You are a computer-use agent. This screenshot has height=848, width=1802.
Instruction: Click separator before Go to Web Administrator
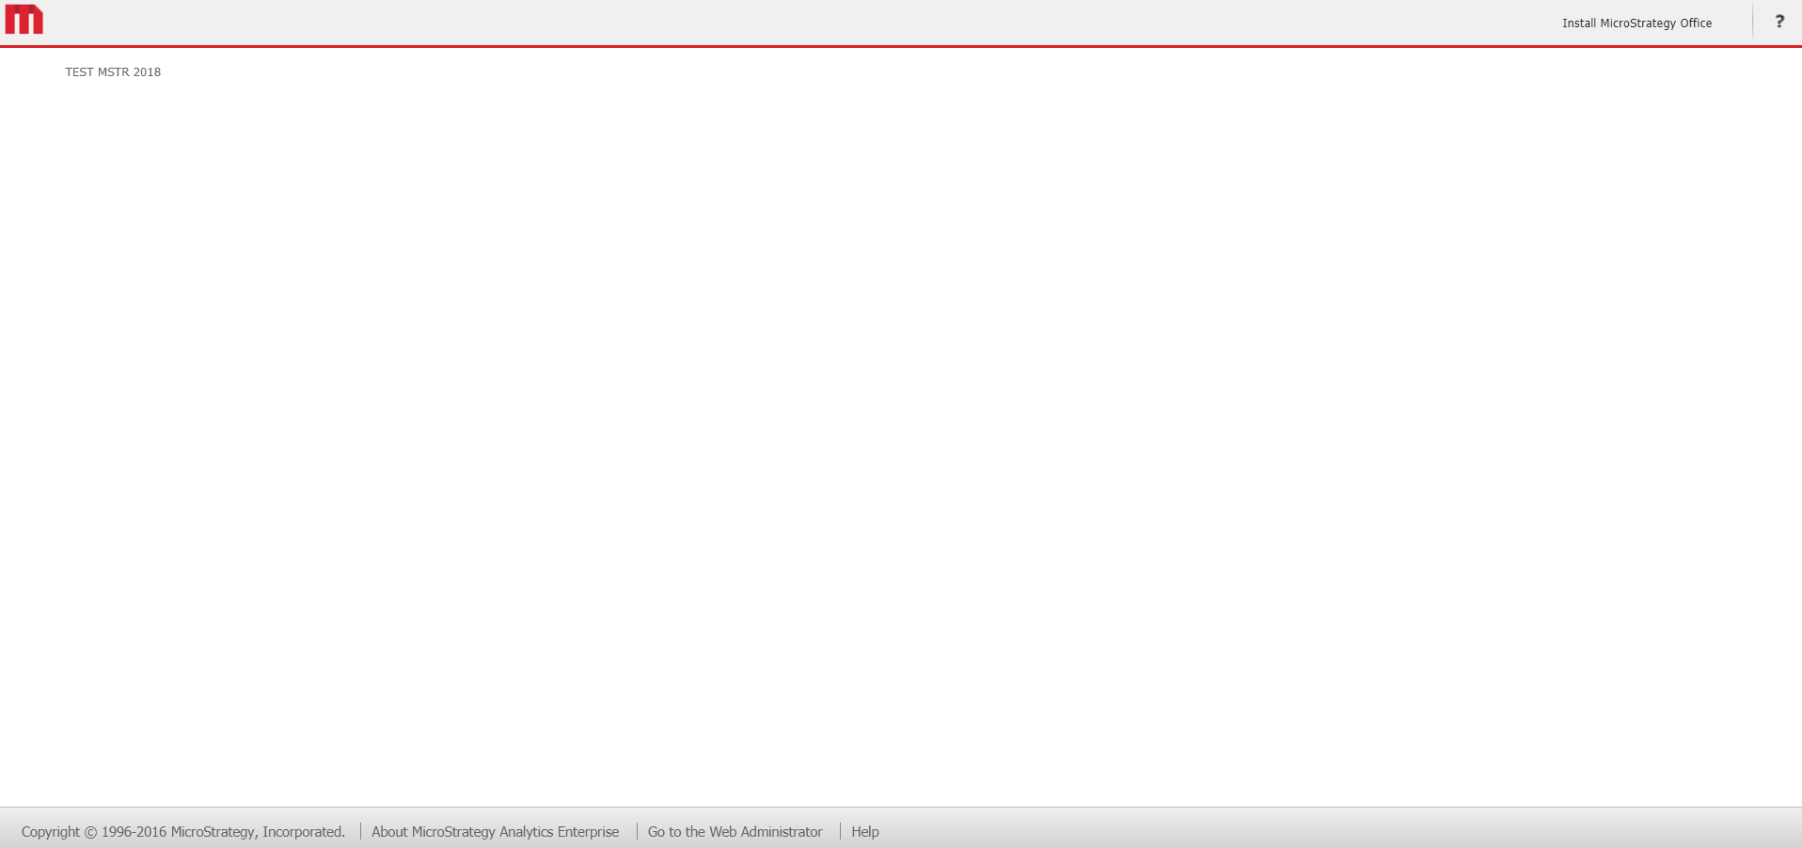click(x=637, y=832)
